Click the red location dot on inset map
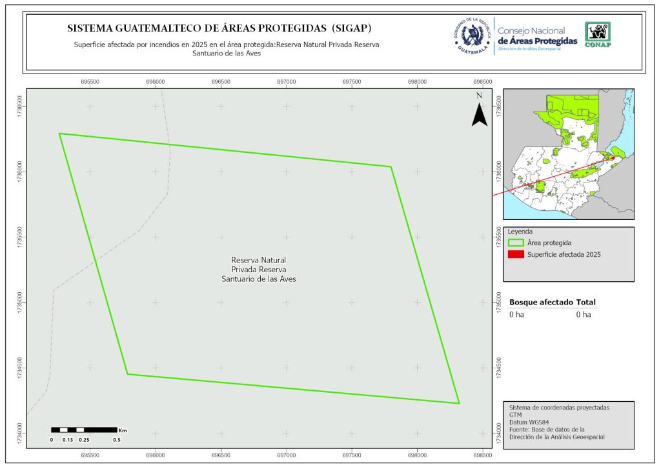 pyautogui.click(x=611, y=158)
